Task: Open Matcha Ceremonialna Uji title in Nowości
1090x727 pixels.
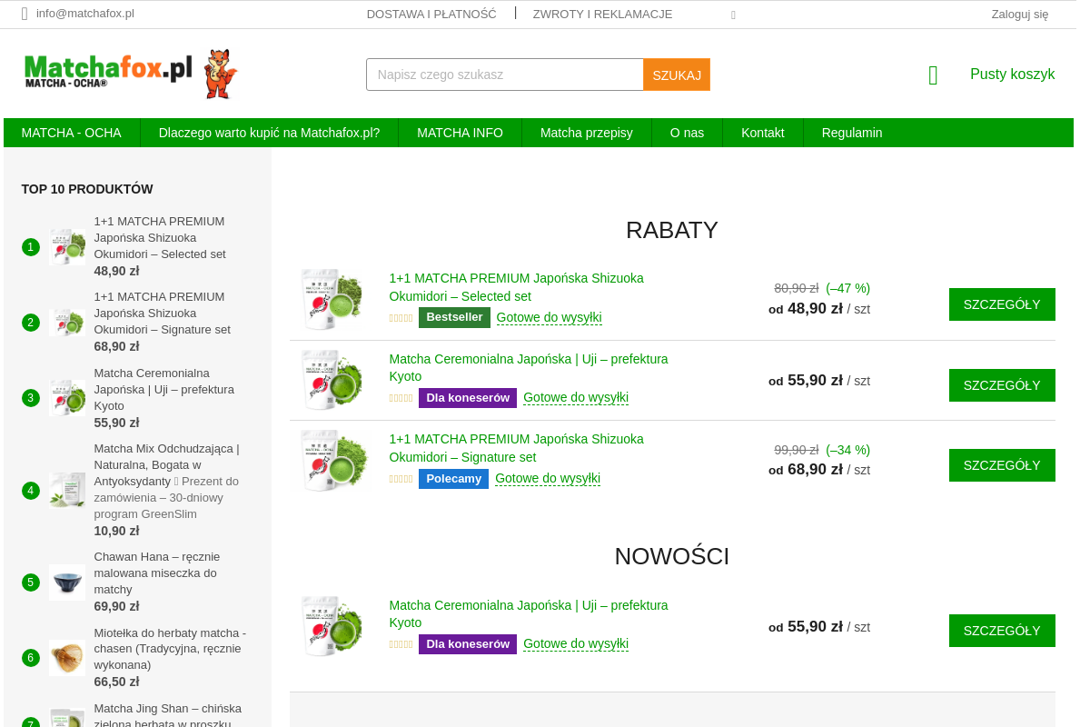Action: pyautogui.click(x=529, y=613)
